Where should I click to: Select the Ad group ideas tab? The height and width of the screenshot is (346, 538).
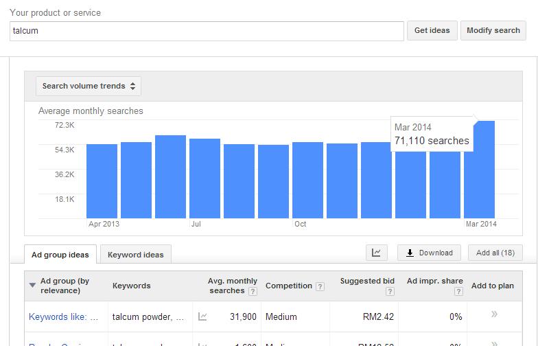(60, 255)
